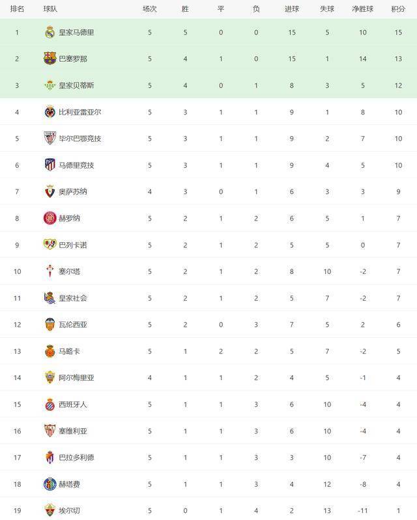Select the 排名 column header
The image size is (417, 520).
click(17, 9)
